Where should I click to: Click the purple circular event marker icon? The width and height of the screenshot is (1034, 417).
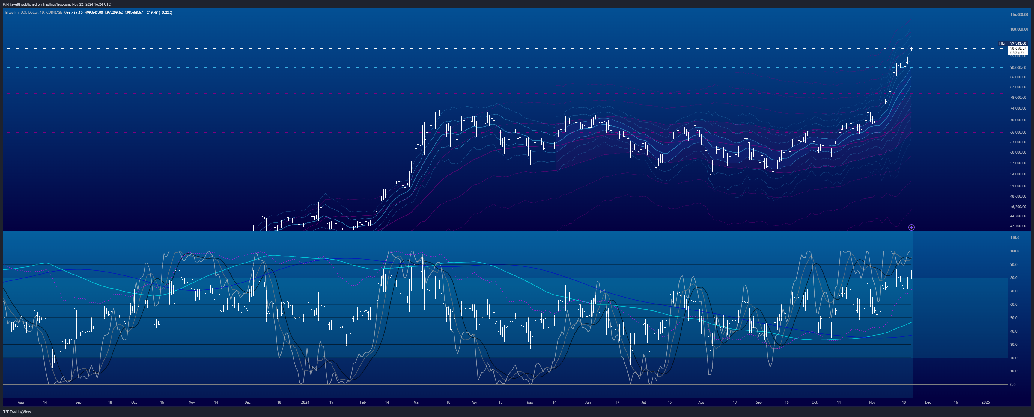tap(911, 227)
